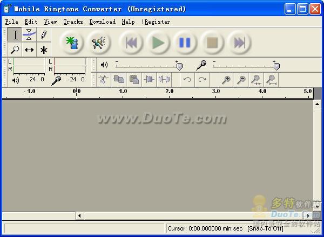The image size is (324, 237).
Task: Click the input meter microphone icon
Action: pyautogui.click(x=56, y=81)
